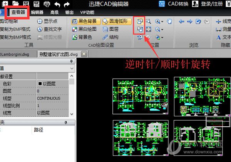Toggle 黑色背景 black background
The width and height of the screenshot is (231, 162).
(86, 21)
